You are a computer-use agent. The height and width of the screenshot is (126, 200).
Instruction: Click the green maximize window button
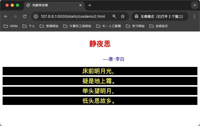pyautogui.click(x=17, y=5)
